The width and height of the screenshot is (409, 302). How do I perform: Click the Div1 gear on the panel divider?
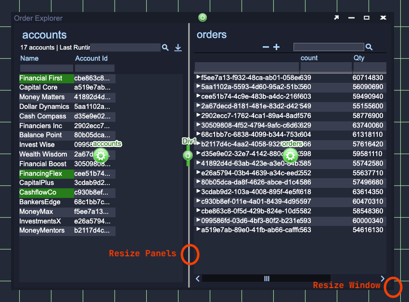188,155
